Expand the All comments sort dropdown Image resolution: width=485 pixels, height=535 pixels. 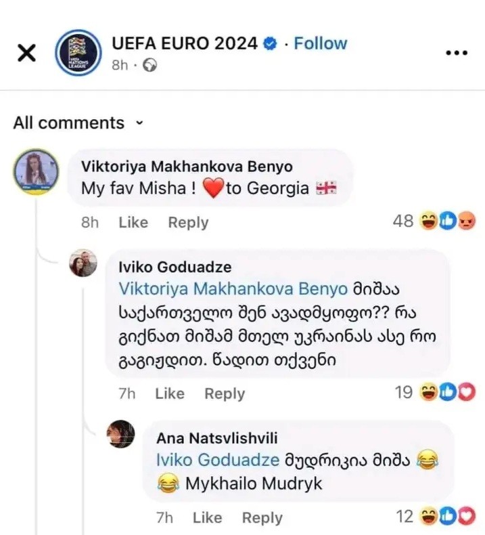tap(78, 123)
